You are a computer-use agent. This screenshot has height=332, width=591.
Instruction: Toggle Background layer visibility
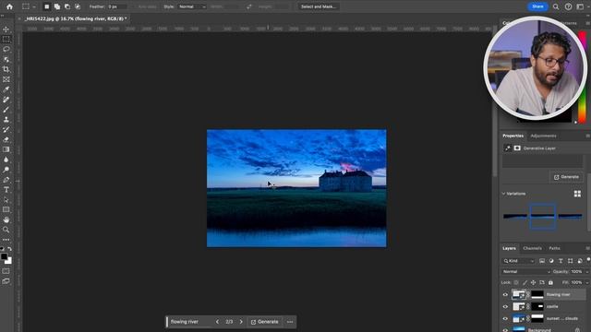(x=505, y=330)
